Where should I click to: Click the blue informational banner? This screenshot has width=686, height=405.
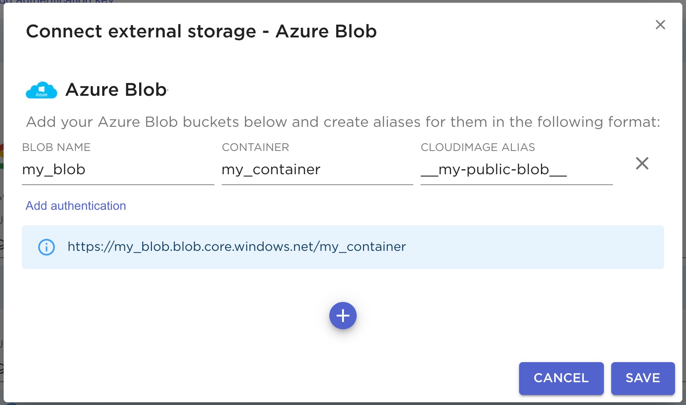click(x=343, y=247)
